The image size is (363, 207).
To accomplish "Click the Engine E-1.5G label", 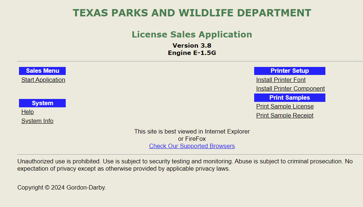I will pyautogui.click(x=192, y=53).
